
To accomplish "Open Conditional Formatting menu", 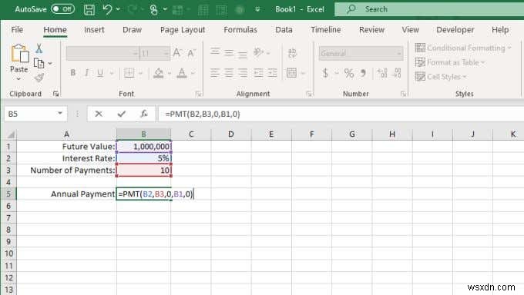I will pyautogui.click(x=463, y=48).
